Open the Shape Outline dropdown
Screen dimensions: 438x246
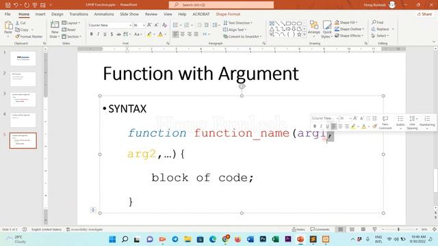pos(350,29)
